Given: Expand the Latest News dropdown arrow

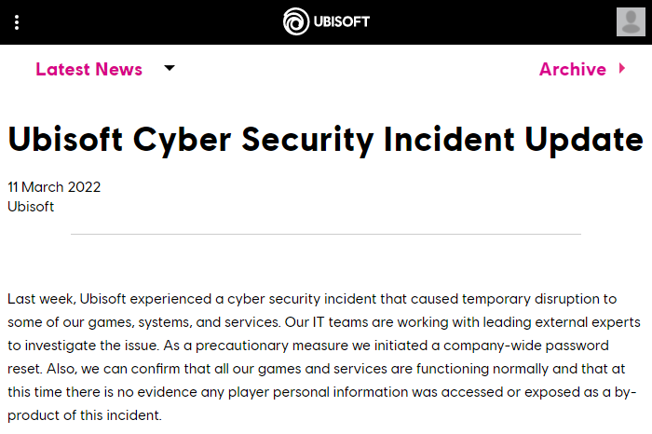Looking at the screenshot, I should click(x=169, y=68).
